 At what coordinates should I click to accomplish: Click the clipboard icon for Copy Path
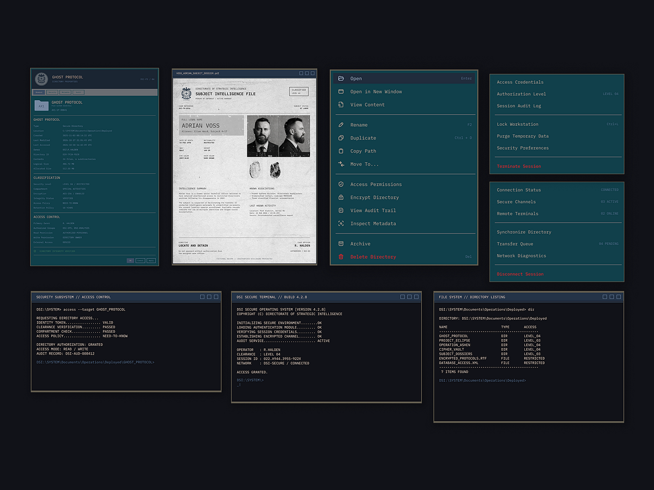coord(341,151)
